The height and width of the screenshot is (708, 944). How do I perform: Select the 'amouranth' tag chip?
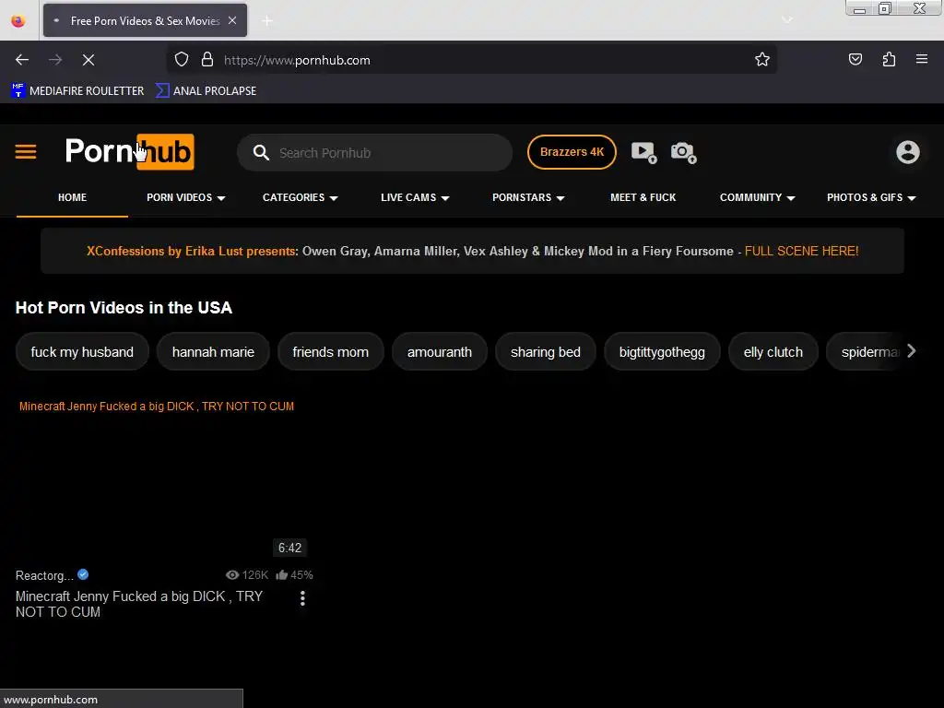coord(440,351)
